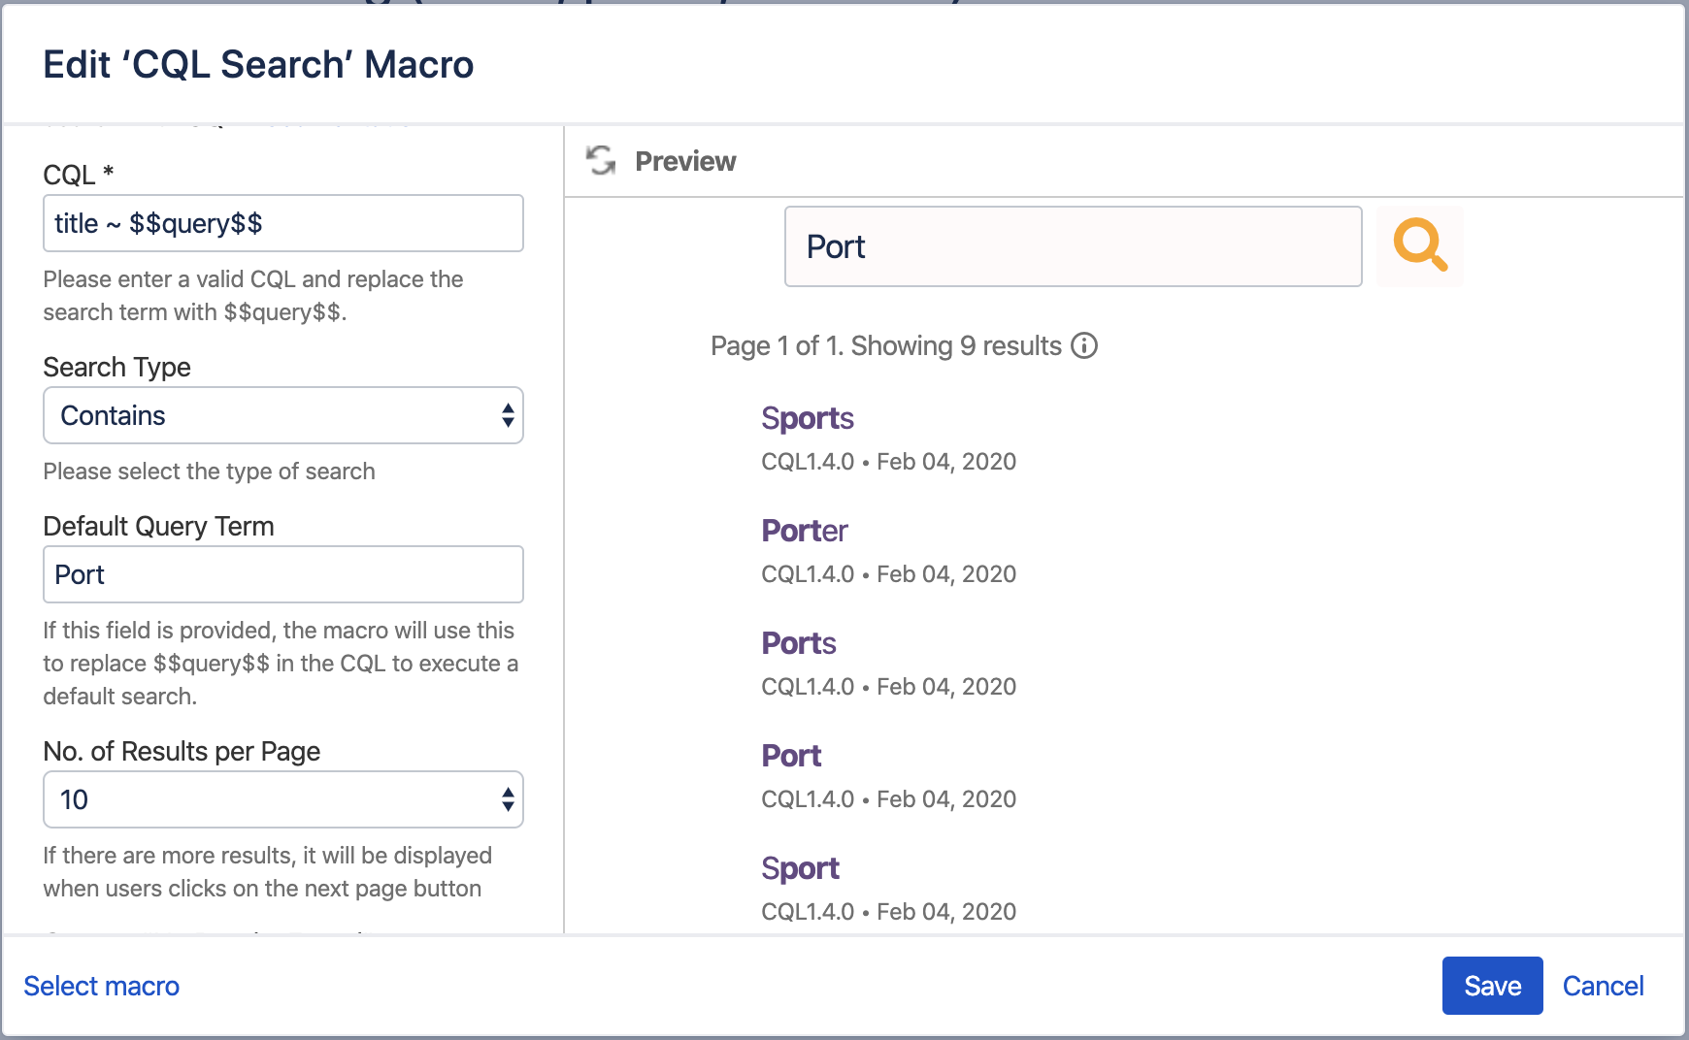Screen dimensions: 1689x1040
Task: Click the 'Page 1 of 1' results summary text
Action: pyautogui.click(x=885, y=346)
